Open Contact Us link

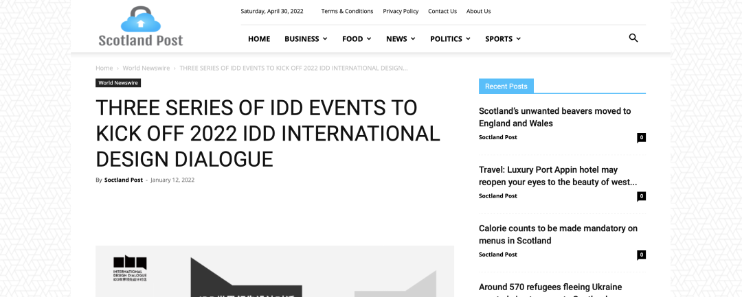pos(442,12)
